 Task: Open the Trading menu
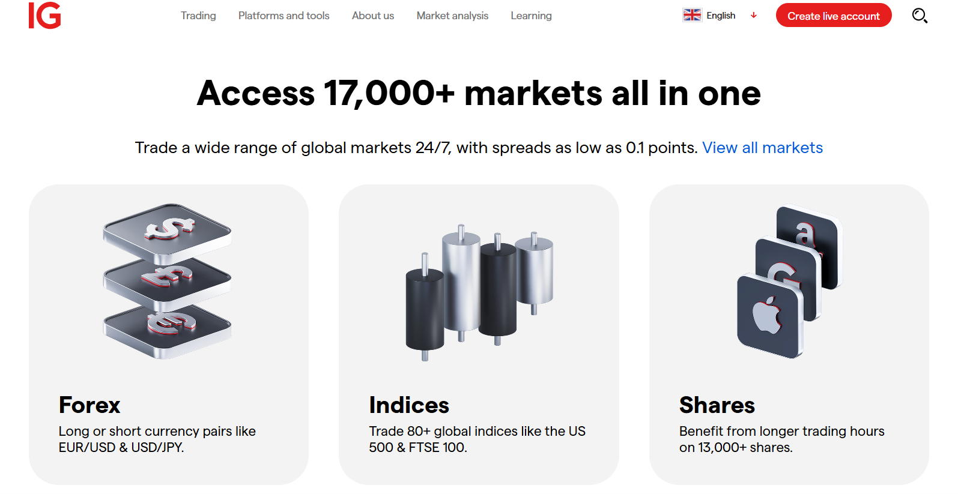tap(198, 16)
